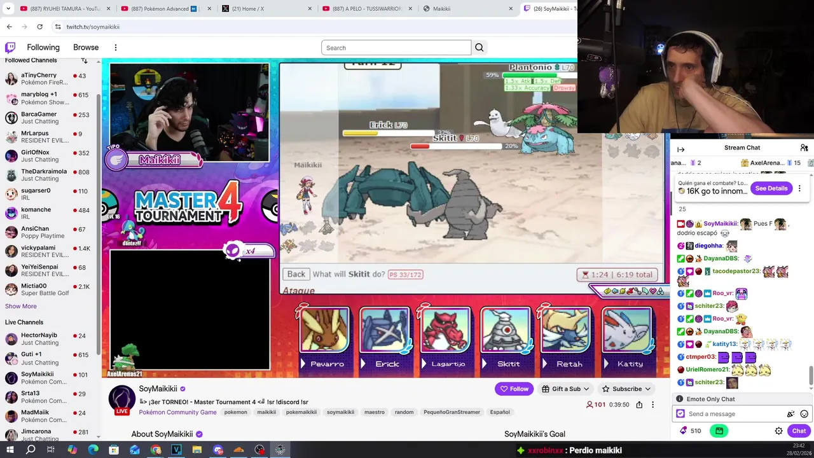
Task: Open the Following page
Action: 43,48
